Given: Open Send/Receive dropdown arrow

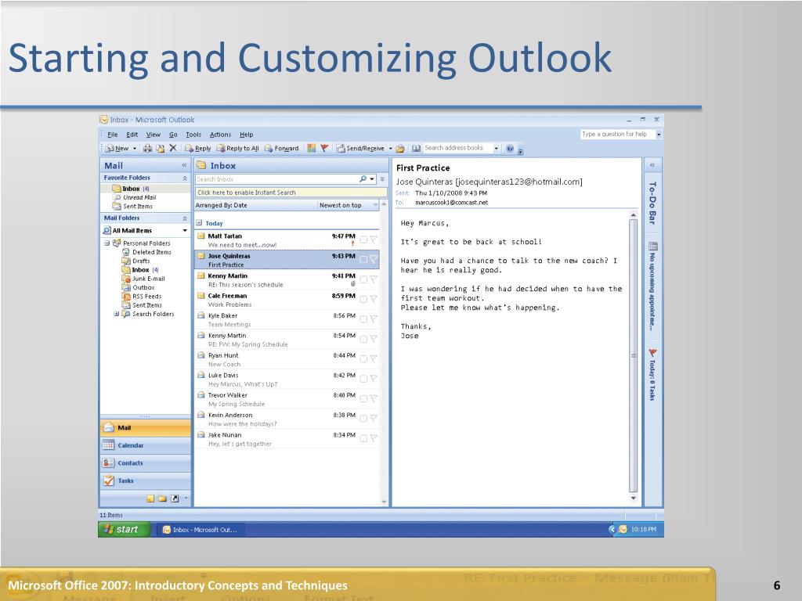Looking at the screenshot, I should [390, 148].
